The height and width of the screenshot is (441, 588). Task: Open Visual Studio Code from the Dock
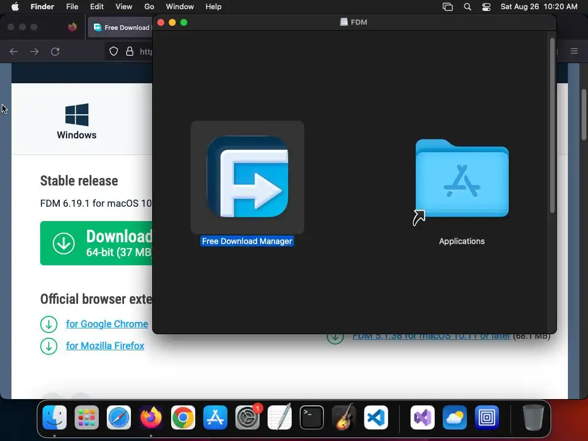[376, 417]
